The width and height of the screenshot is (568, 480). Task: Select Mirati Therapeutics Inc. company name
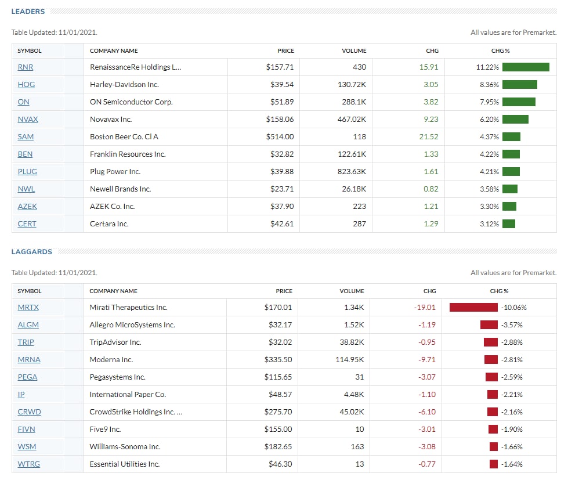tap(128, 307)
